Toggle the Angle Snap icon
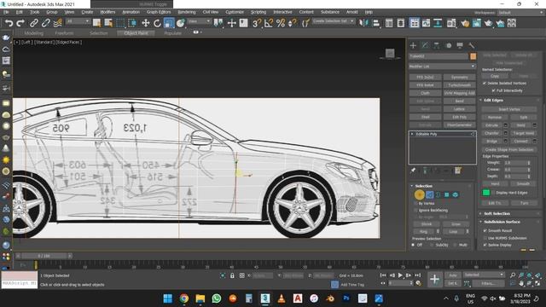 click(269, 23)
